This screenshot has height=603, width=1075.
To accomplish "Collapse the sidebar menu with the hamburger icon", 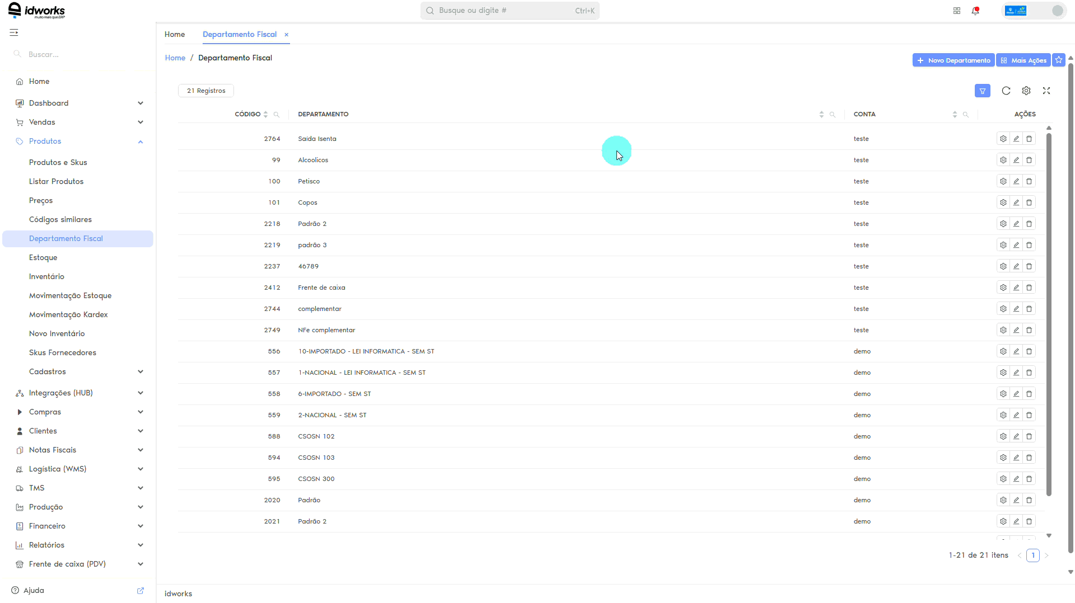I will point(14,32).
